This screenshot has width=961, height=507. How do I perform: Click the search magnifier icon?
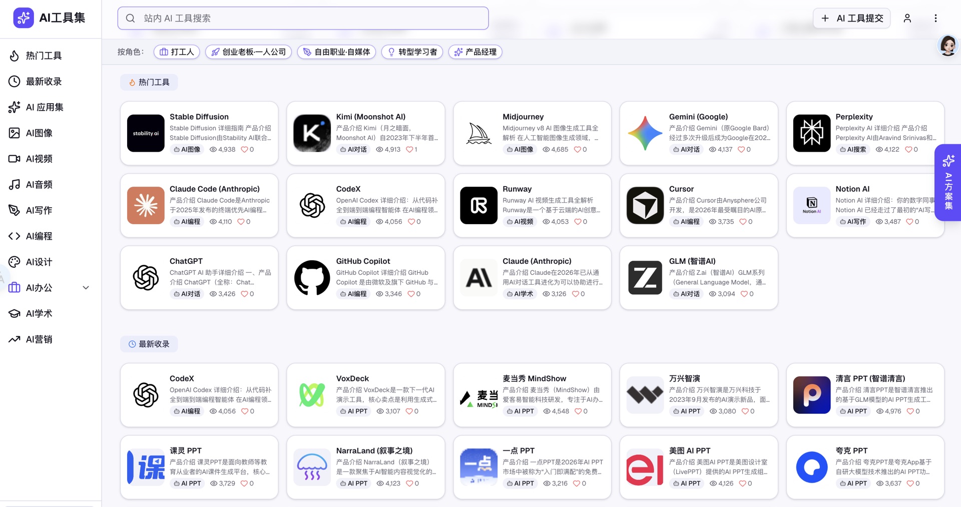pyautogui.click(x=130, y=19)
